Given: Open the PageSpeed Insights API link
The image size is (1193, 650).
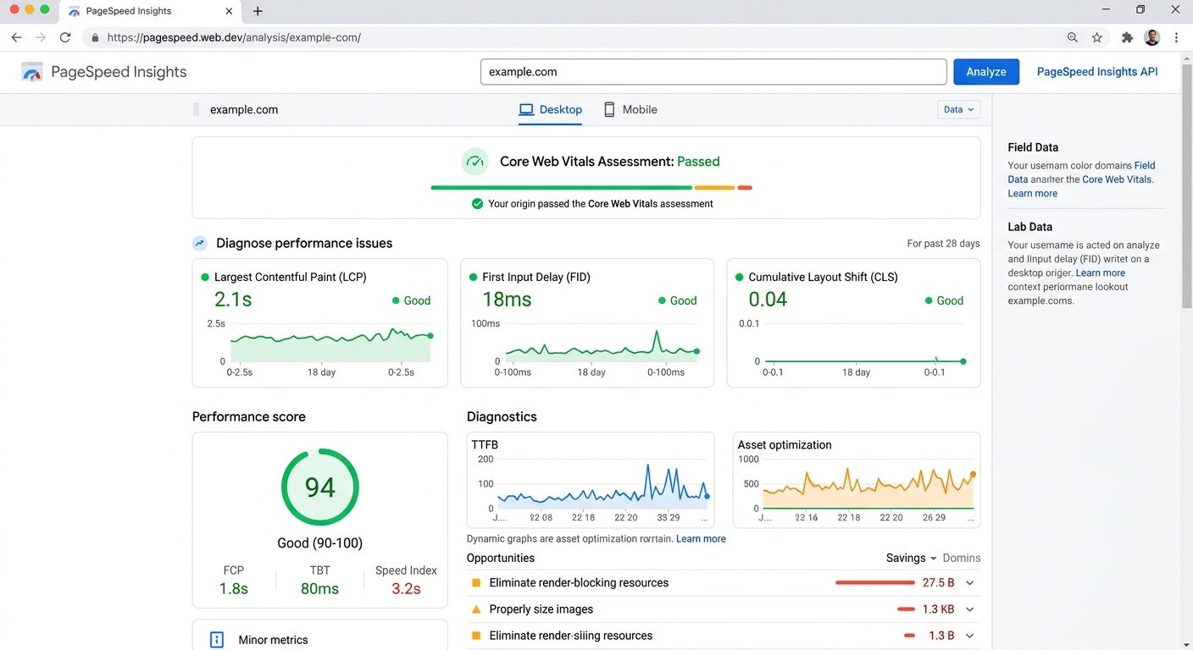Looking at the screenshot, I should click(x=1097, y=72).
